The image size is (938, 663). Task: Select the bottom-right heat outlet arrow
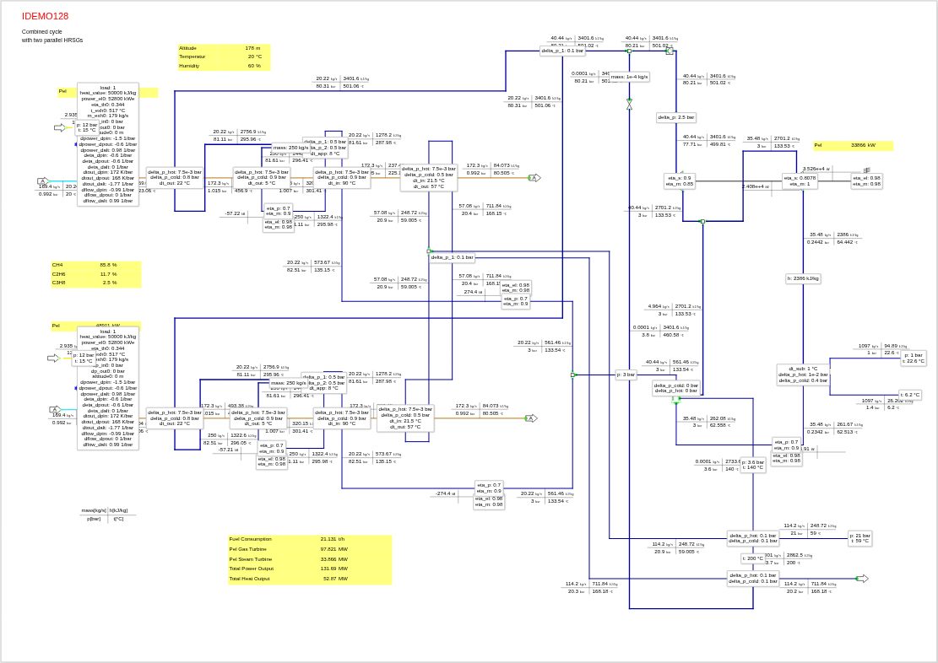(x=862, y=579)
